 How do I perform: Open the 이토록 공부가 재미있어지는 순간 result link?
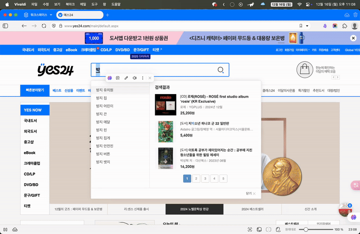tap(216, 153)
